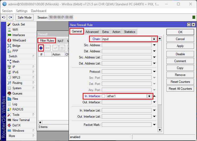Add new firewall rule with plus icon
This screenshot has height=141, width=197.
coord(41,48)
